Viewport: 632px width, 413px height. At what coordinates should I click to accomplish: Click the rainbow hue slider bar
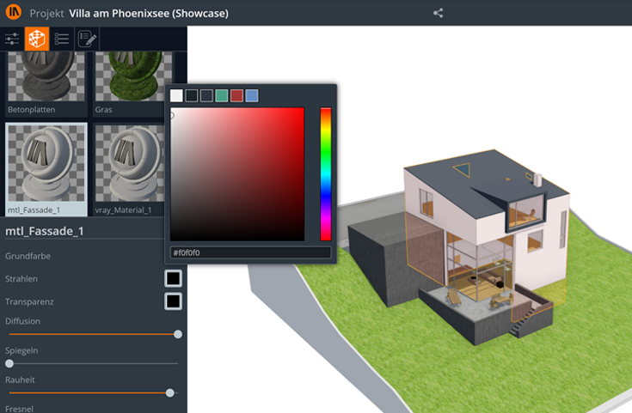(x=326, y=173)
